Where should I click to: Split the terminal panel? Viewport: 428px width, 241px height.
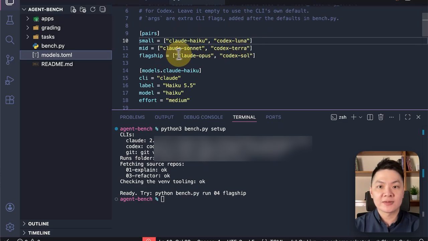(x=370, y=117)
